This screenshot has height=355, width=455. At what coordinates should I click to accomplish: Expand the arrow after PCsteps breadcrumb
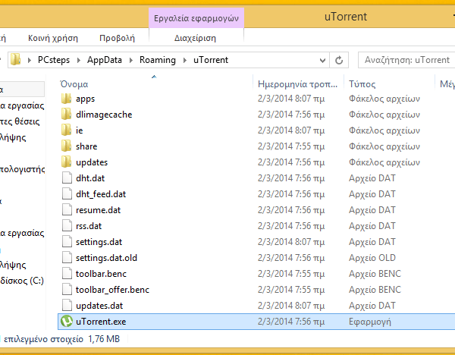pos(79,60)
